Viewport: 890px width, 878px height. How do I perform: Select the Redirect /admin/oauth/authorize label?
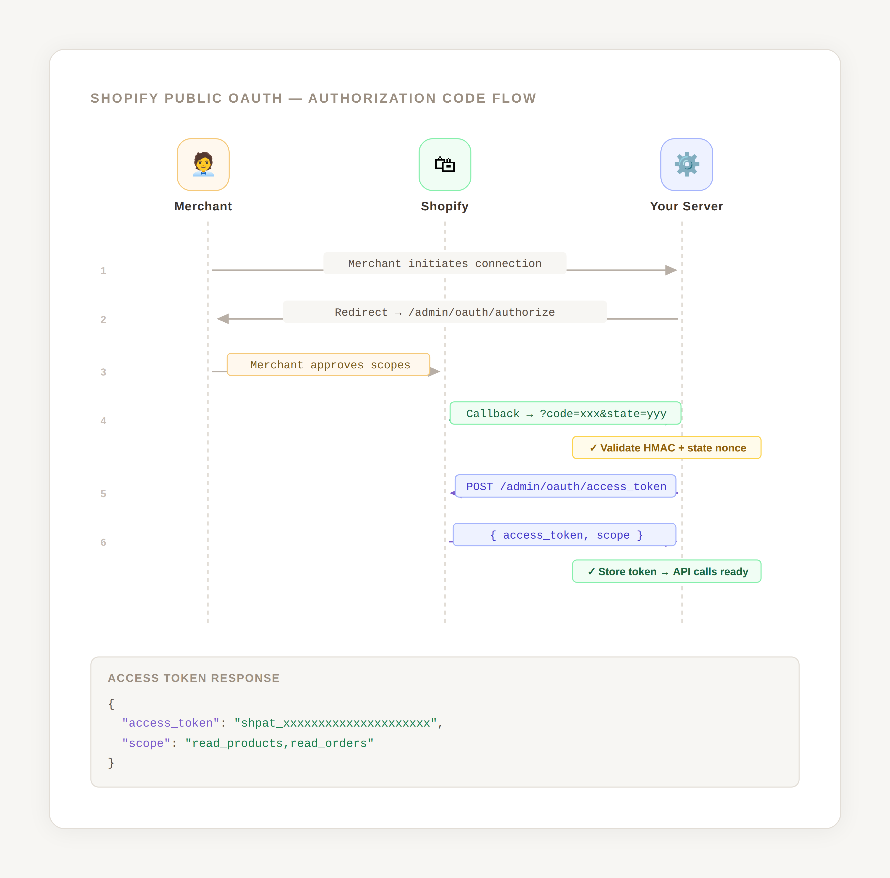point(444,312)
